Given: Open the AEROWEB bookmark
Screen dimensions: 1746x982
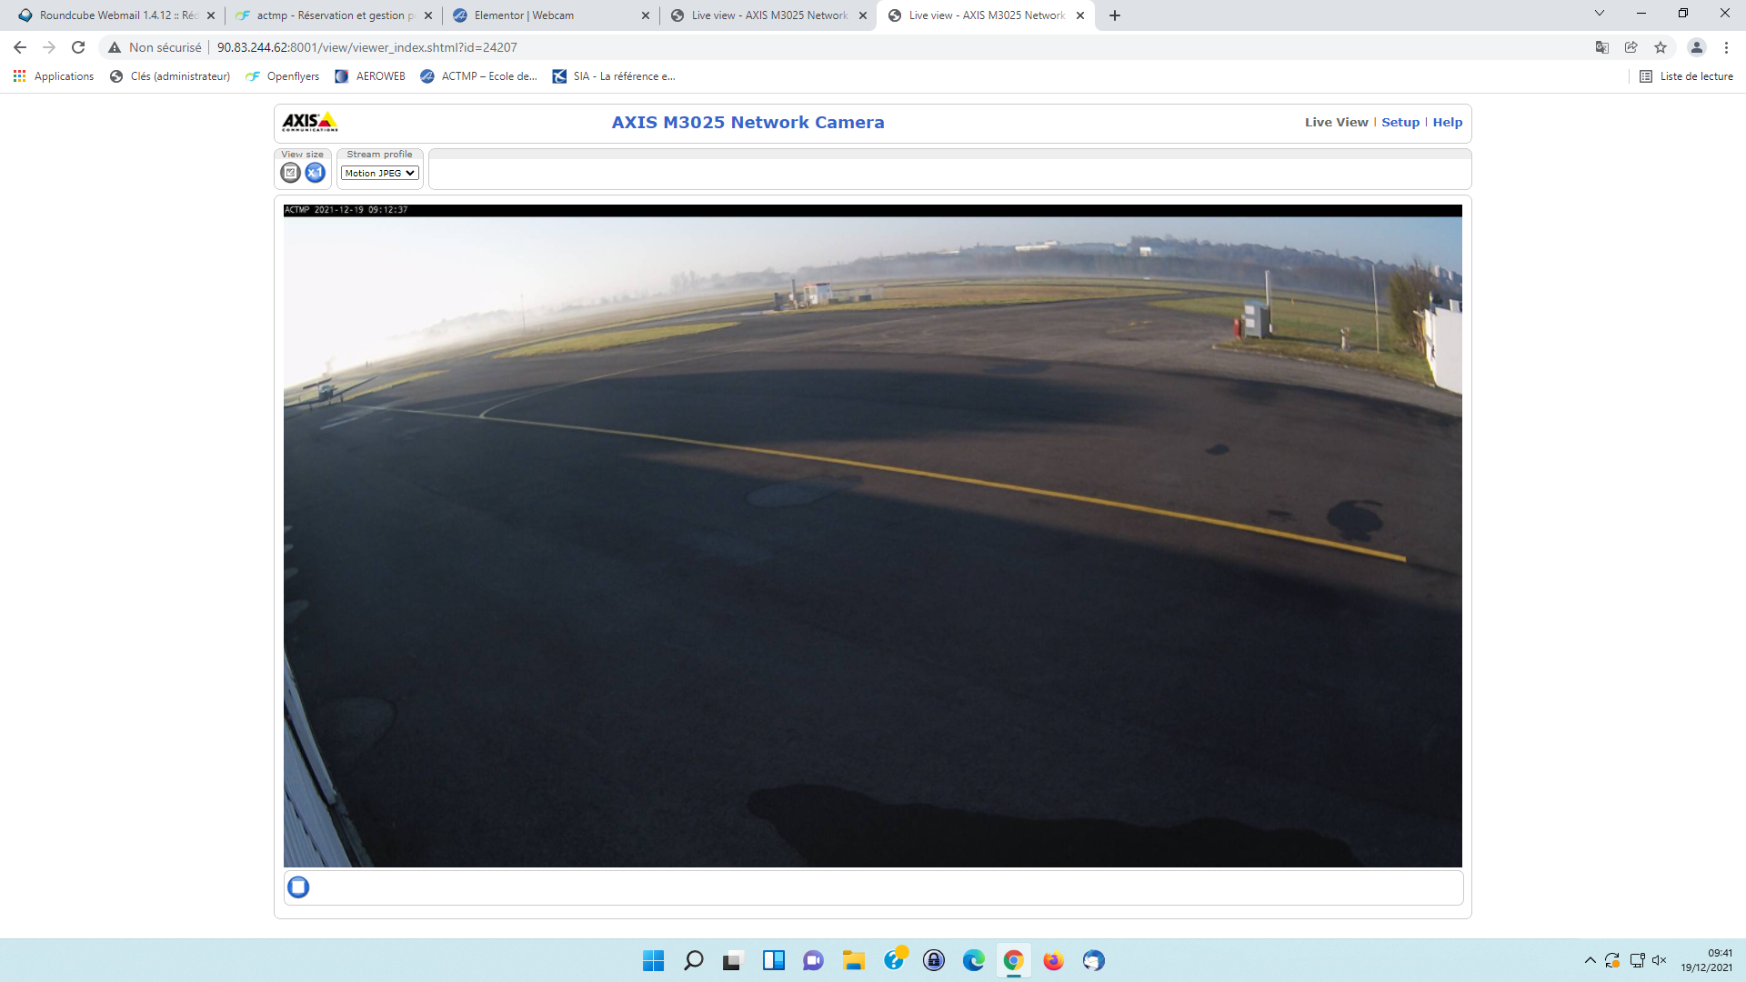Looking at the screenshot, I should pos(370,76).
